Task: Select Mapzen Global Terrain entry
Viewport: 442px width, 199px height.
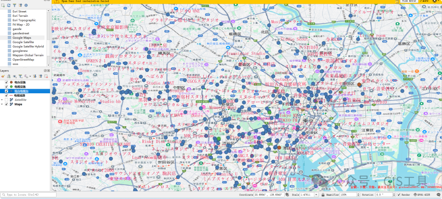Action: coord(28,55)
